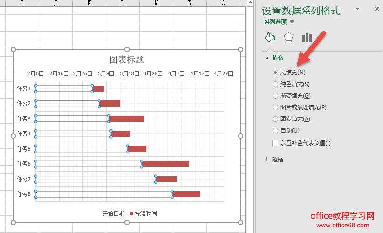Choose 纯色填充 fill option
The image size is (383, 233).
[275, 84]
